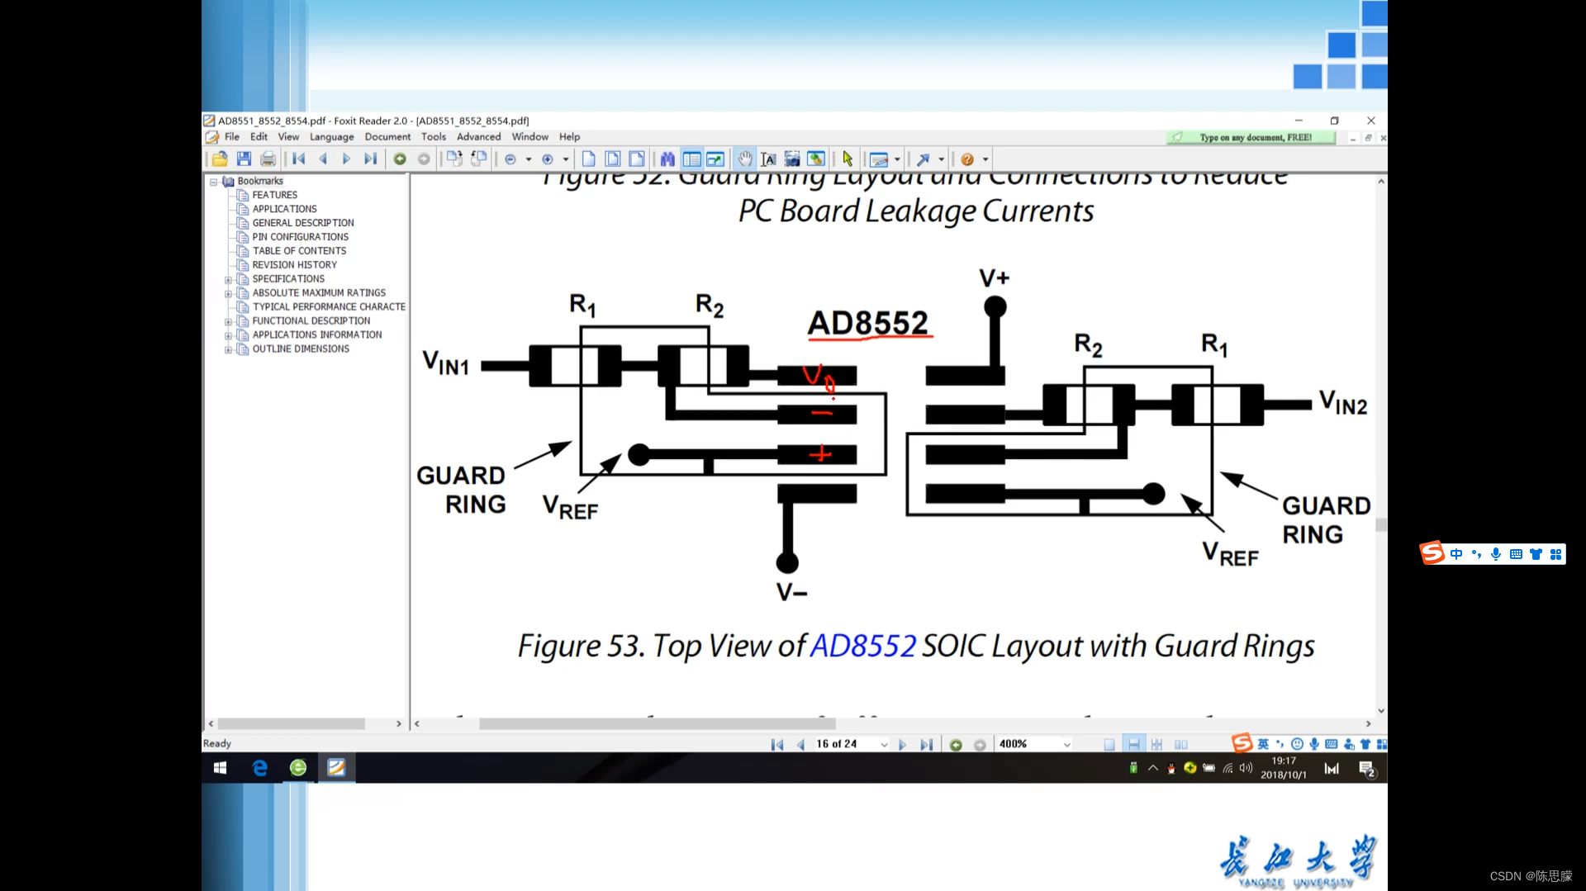
Task: Click the image tool icon beside Snapshot
Action: 816,159
